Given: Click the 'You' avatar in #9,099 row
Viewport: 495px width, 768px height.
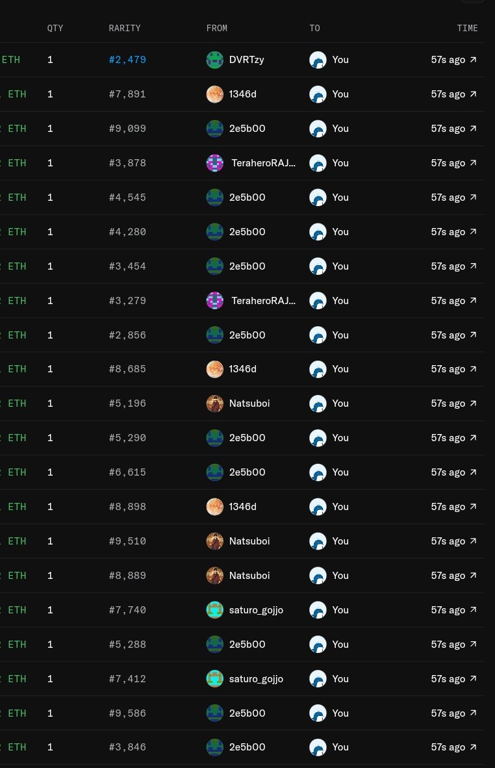Looking at the screenshot, I should [318, 129].
